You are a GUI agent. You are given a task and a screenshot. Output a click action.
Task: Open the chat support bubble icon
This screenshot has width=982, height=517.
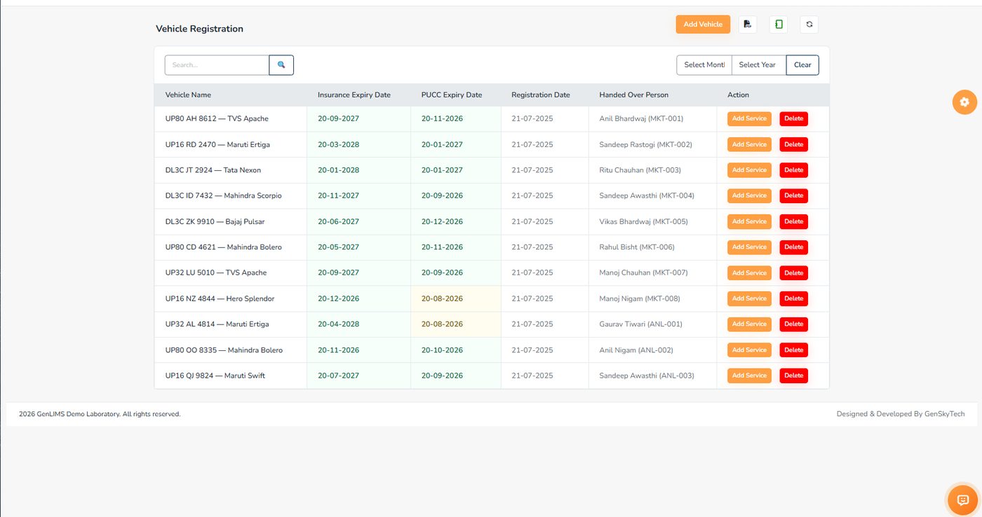(x=962, y=500)
